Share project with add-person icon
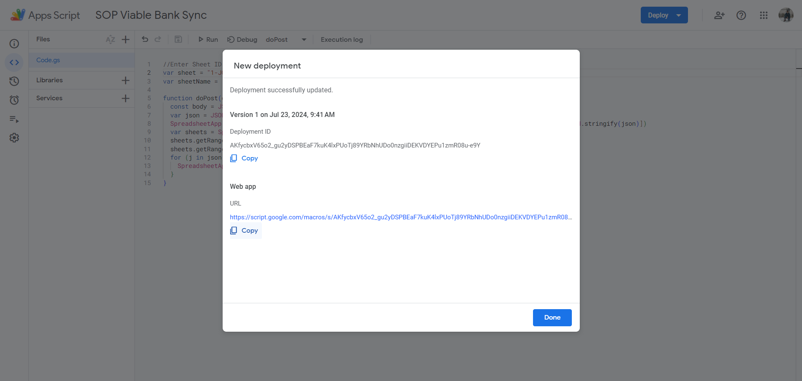The height and width of the screenshot is (381, 802). pyautogui.click(x=719, y=15)
